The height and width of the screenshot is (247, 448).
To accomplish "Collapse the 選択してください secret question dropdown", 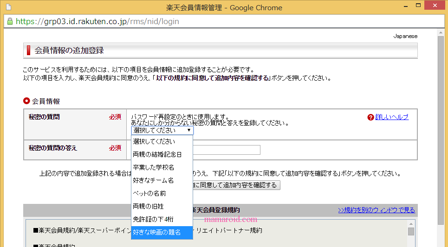I will (x=162, y=131).
